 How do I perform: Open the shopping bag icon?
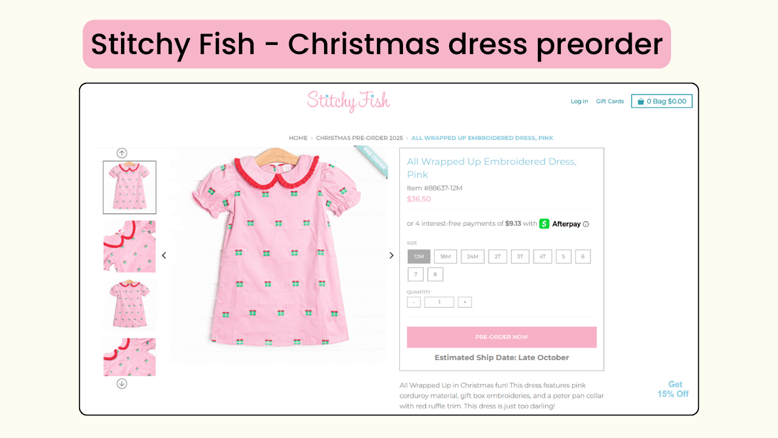click(641, 102)
